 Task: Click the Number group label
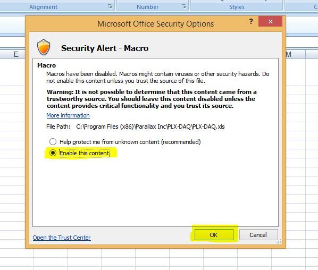point(147,7)
